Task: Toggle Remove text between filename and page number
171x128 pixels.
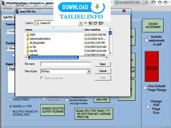Action: pos(67,100)
